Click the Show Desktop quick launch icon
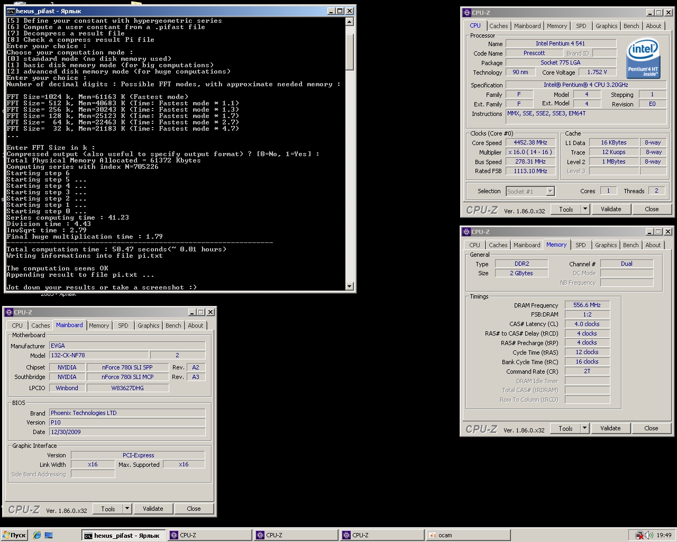Viewport: 677px width, 542px height. [48, 535]
